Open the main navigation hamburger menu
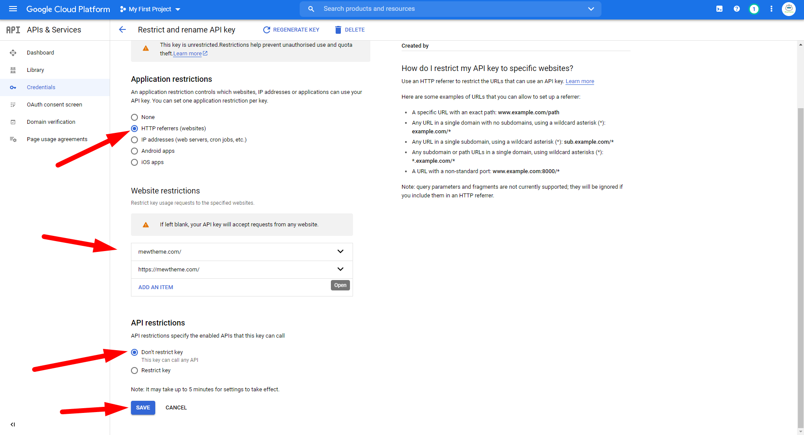 13,9
